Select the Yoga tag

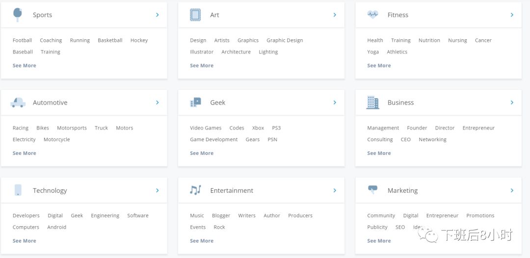click(x=373, y=52)
